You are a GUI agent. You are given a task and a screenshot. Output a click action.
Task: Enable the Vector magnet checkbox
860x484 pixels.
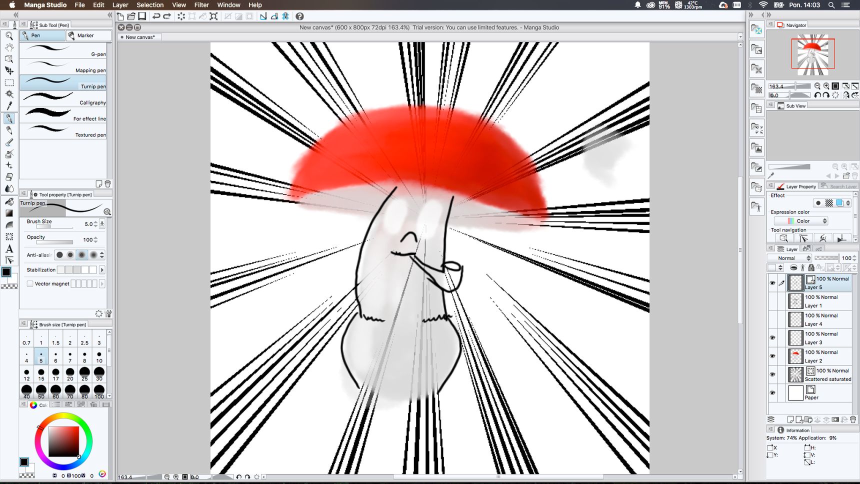30,283
